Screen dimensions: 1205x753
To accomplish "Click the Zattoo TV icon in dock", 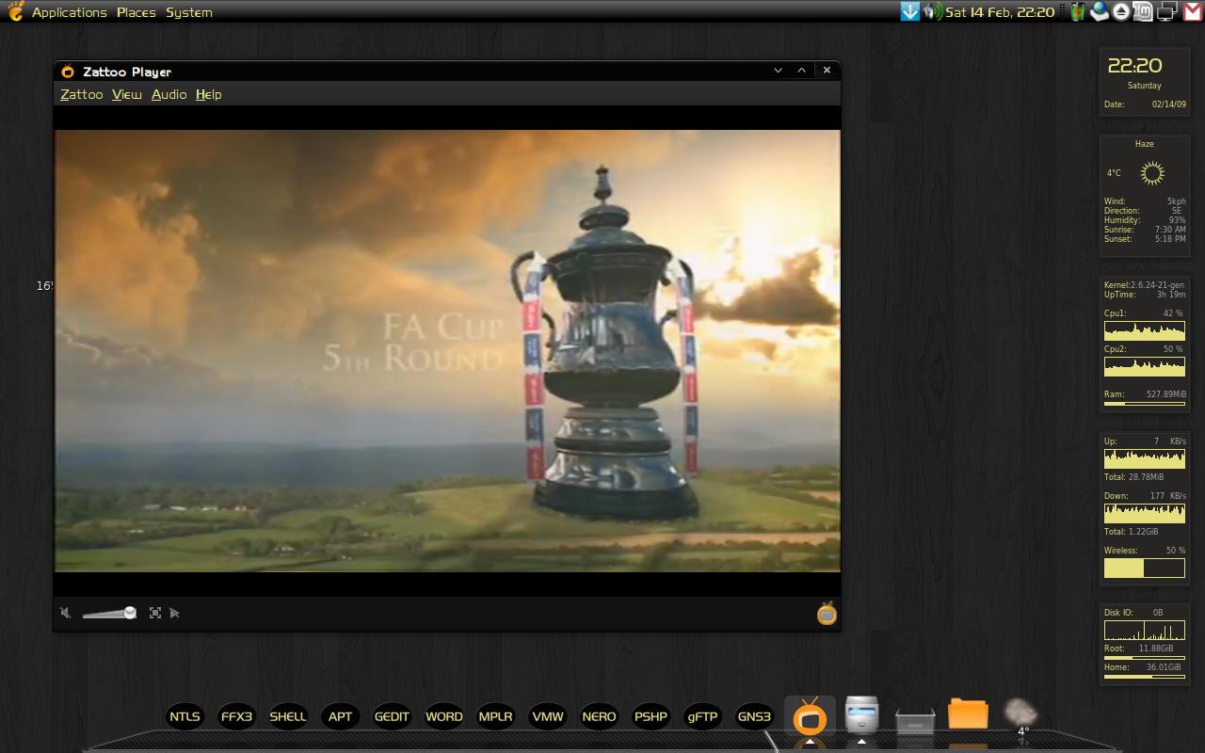I will coord(810,717).
